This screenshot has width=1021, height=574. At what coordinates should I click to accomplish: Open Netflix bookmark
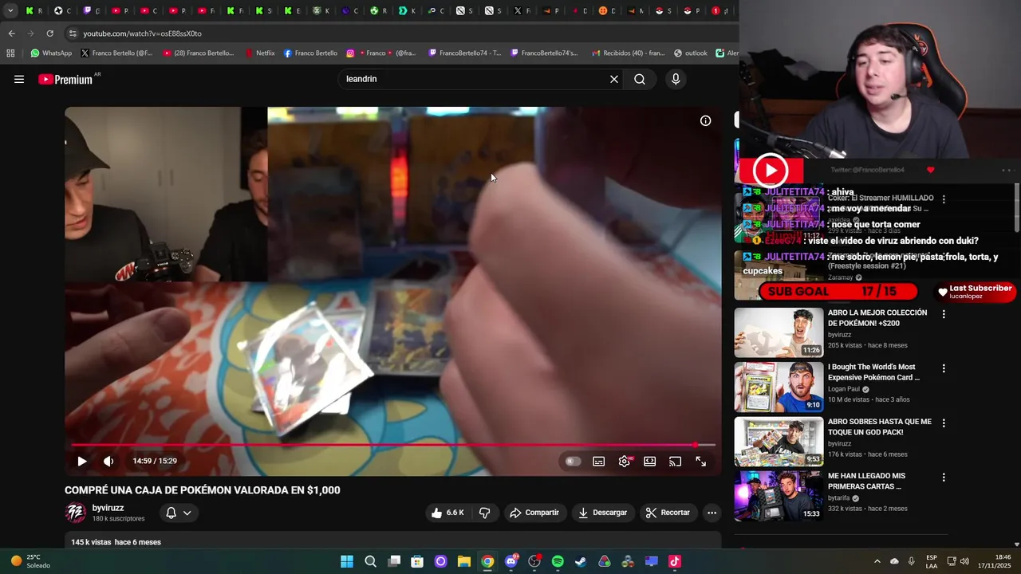(x=259, y=53)
